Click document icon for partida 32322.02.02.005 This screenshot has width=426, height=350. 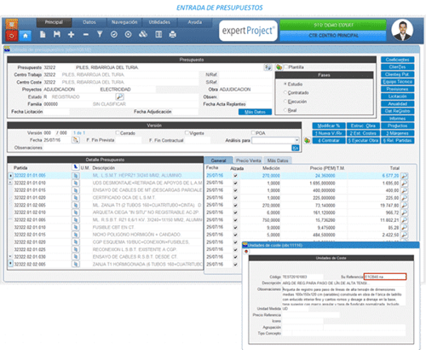coord(76,265)
